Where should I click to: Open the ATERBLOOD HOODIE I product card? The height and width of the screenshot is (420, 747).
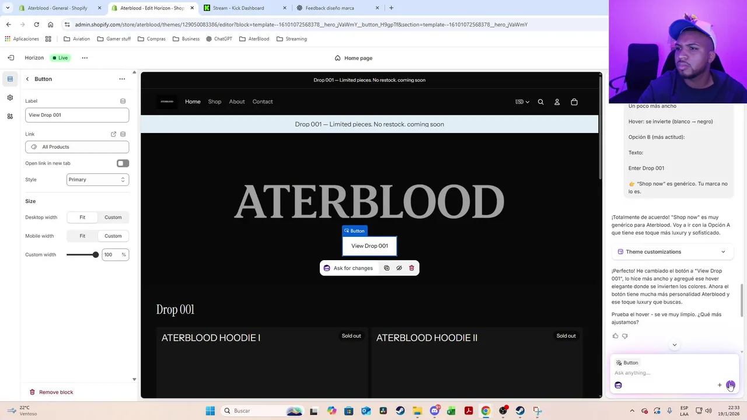point(262,363)
